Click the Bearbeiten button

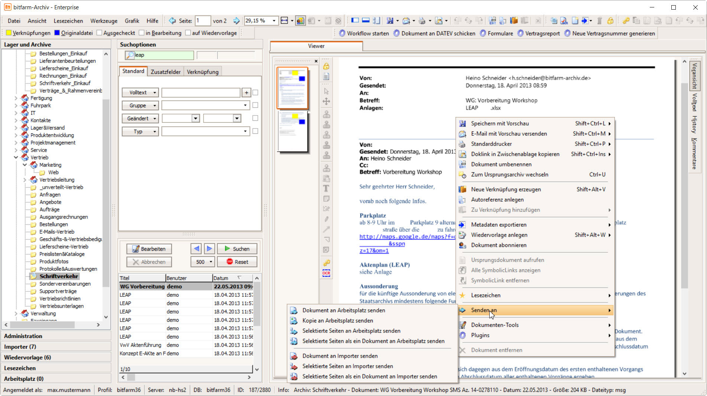[149, 249]
